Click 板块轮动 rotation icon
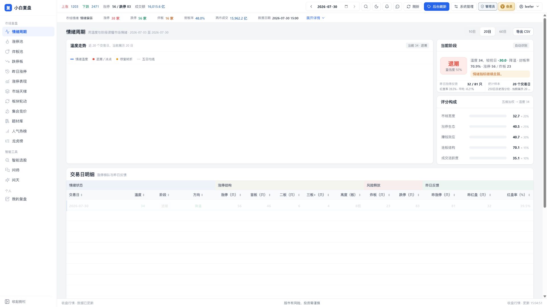Viewport: 547px width, 307px height. 7,101
